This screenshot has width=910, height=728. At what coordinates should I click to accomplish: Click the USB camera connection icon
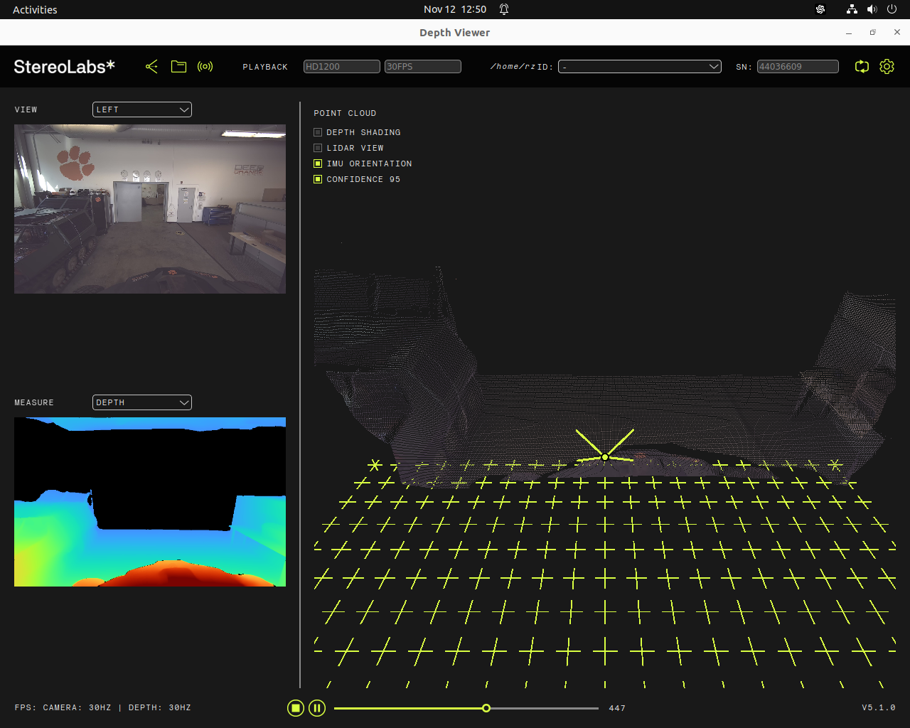coord(151,67)
